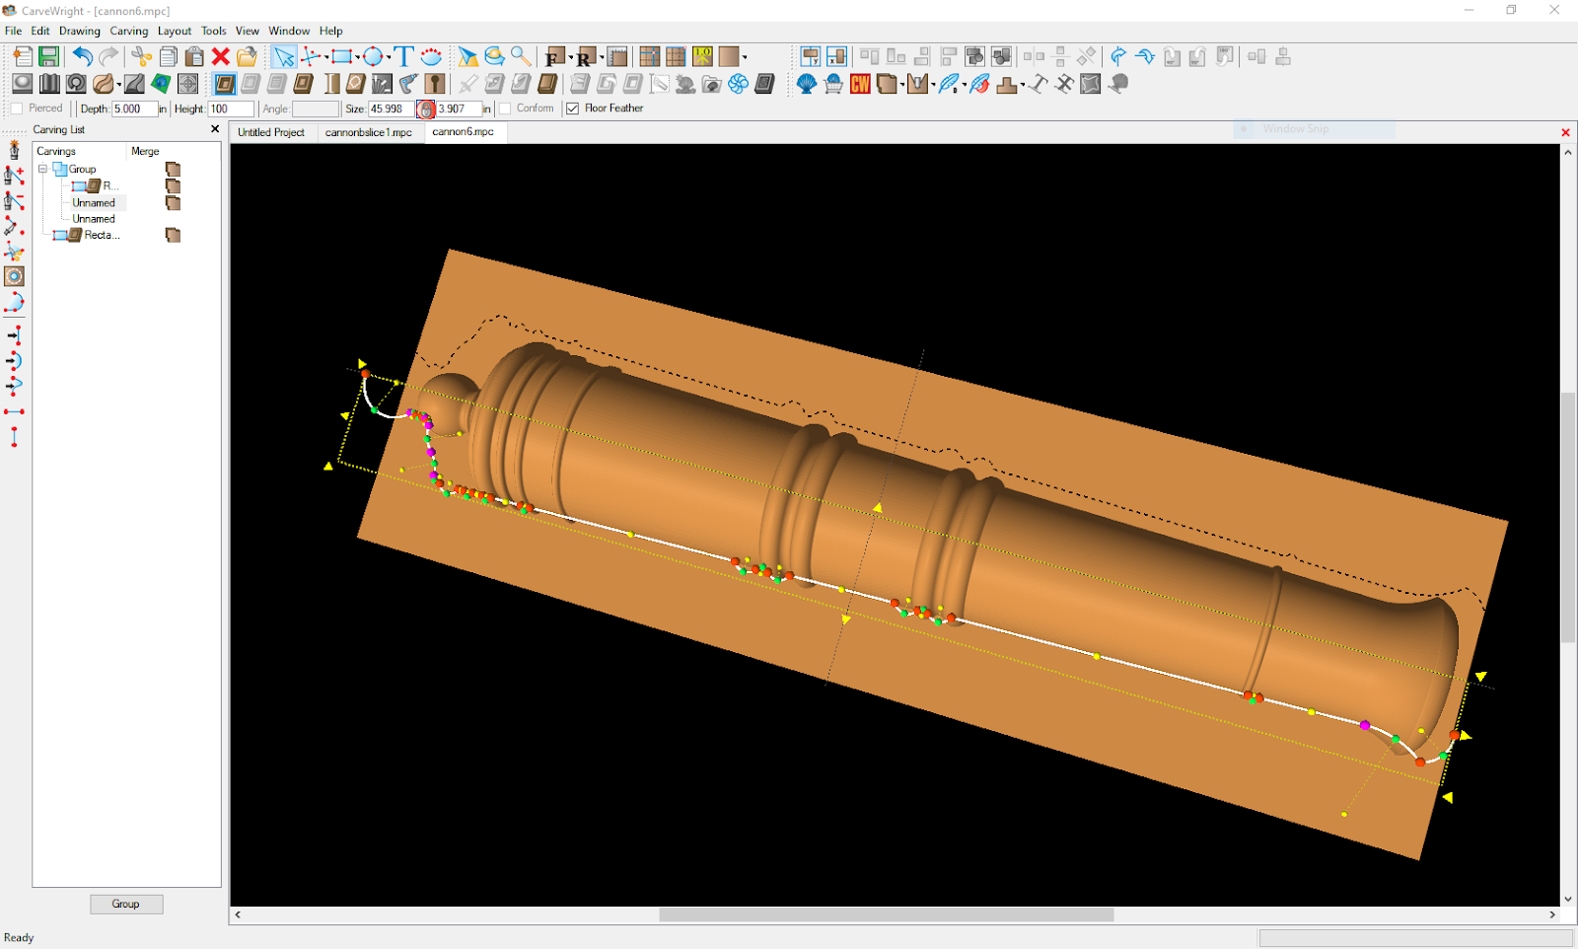Image resolution: width=1578 pixels, height=949 pixels.
Task: Click the Undo arrow icon
Action: click(83, 56)
